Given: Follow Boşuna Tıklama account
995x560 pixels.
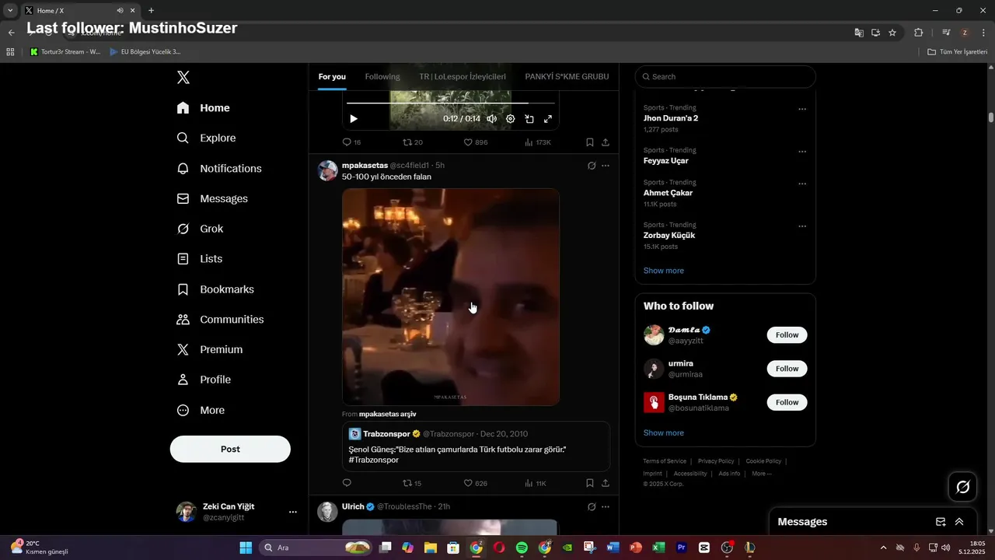Looking at the screenshot, I should coord(787,402).
